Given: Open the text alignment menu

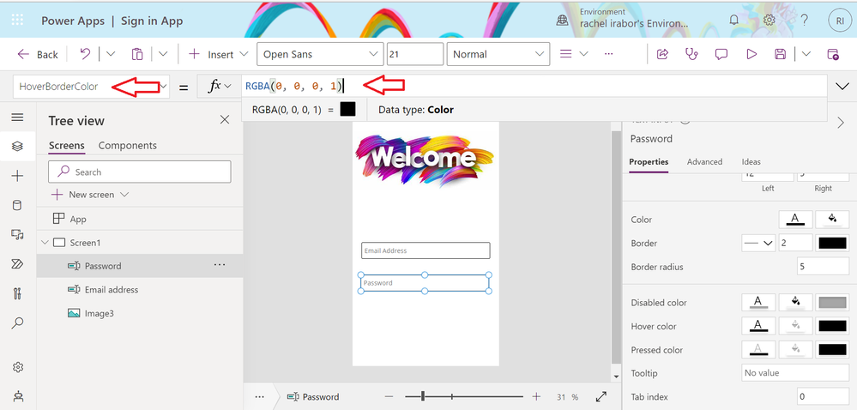Looking at the screenshot, I should pyautogui.click(x=573, y=54).
